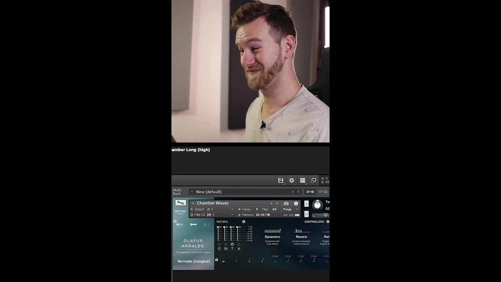
Task: Click the T mic label
Action: pos(232,249)
